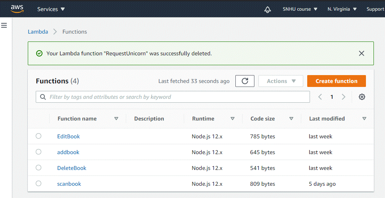The image size is (385, 198).
Task: Open the notifications bell
Action: (268, 9)
